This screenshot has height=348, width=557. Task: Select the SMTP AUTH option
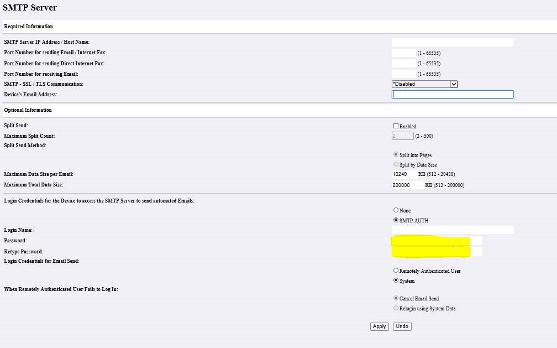(x=396, y=220)
